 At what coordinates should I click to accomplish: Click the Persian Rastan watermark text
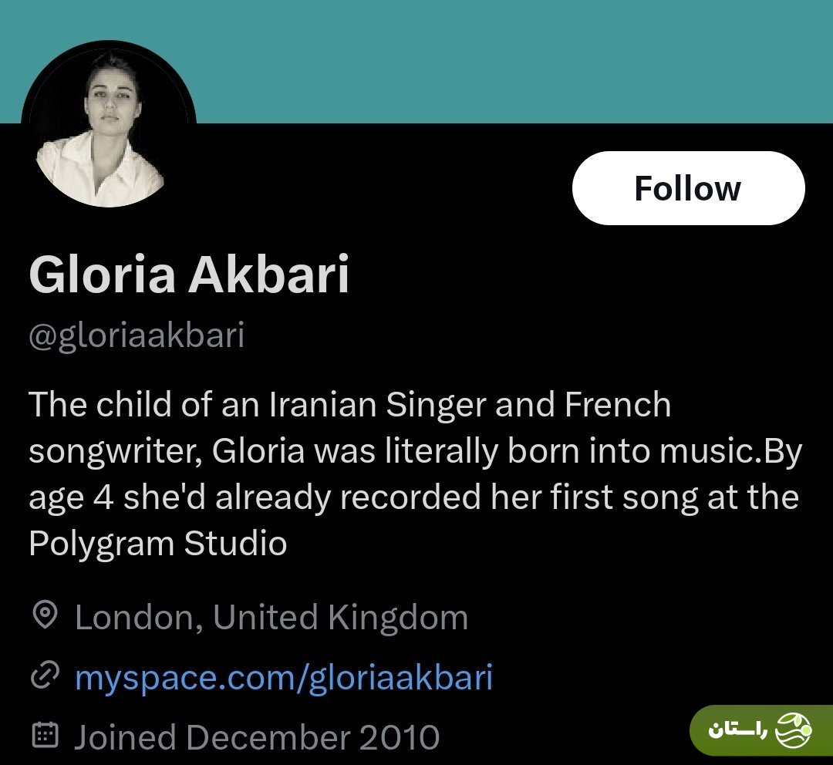[737, 730]
